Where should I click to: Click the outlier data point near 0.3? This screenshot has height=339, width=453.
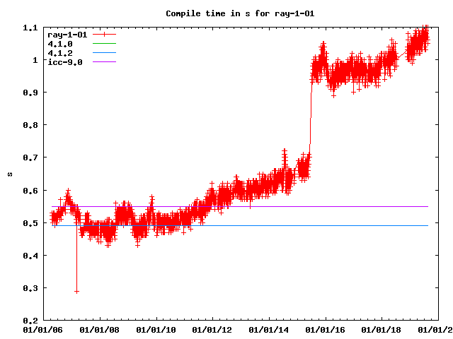[76, 291]
